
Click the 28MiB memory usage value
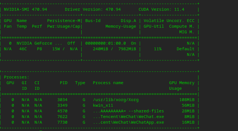(188, 111)
